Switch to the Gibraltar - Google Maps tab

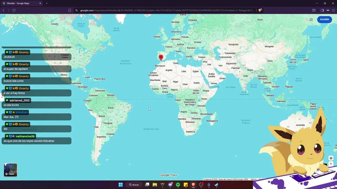[x=21, y=3]
